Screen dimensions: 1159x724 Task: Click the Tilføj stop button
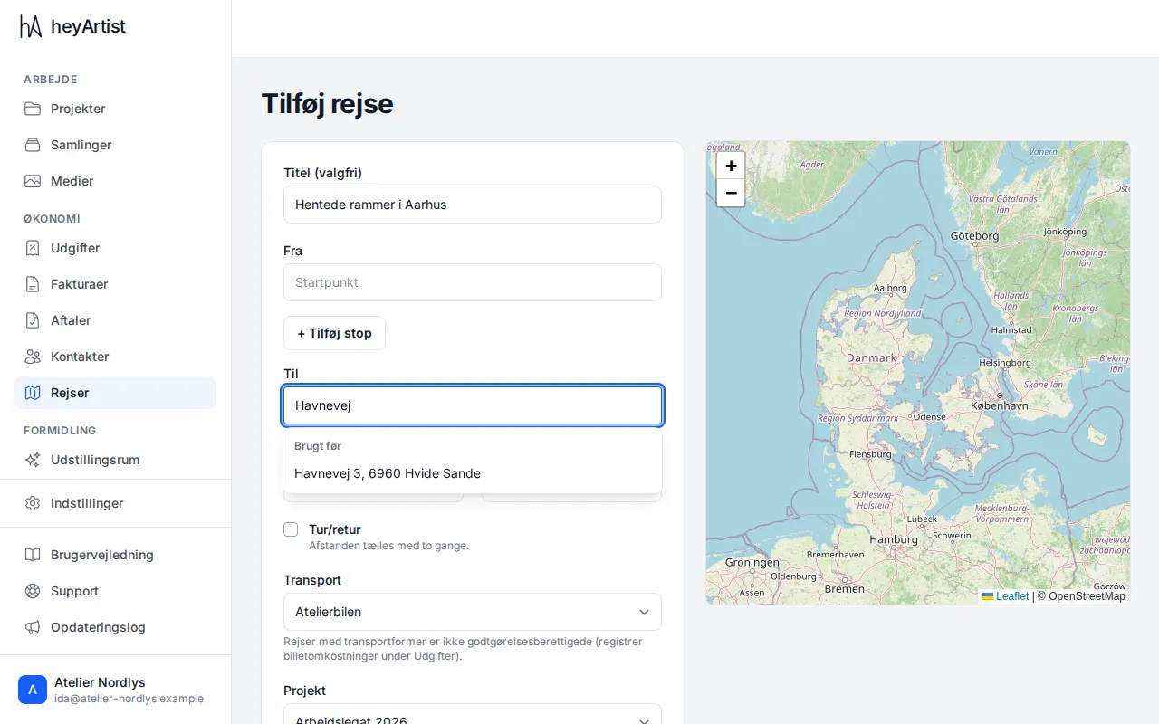(x=334, y=333)
